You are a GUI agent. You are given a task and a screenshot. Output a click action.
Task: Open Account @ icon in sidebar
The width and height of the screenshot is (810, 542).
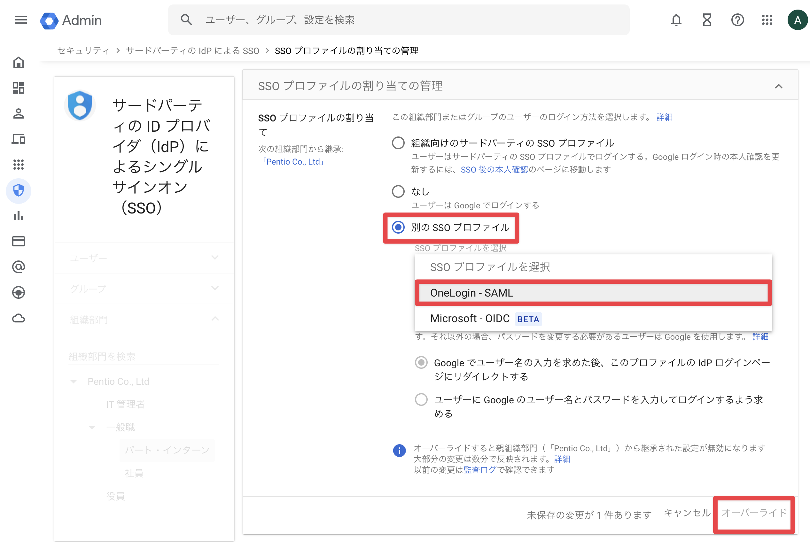(19, 267)
